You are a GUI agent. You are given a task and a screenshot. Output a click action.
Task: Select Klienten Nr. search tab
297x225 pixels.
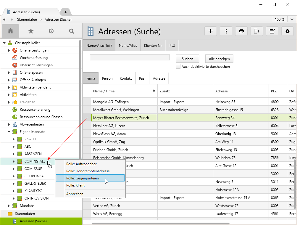pos(153,46)
